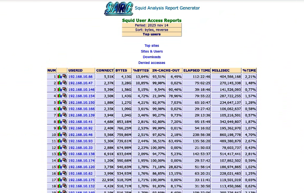Open date/time report icon for 192.168.10.154
The width and height of the screenshot is (304, 193).
point(65,96)
